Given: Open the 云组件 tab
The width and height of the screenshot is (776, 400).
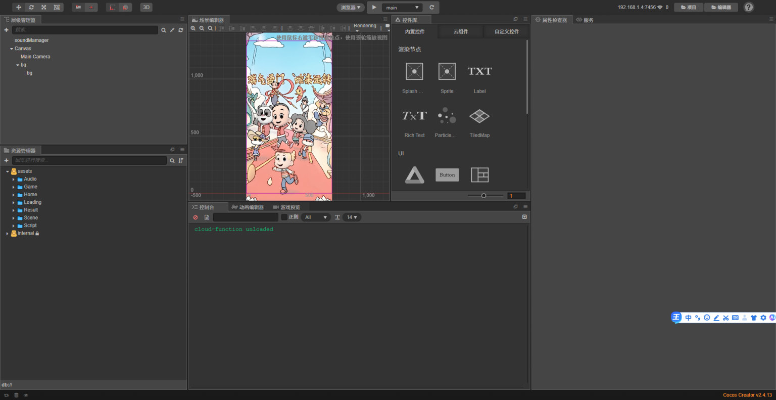Looking at the screenshot, I should point(461,32).
